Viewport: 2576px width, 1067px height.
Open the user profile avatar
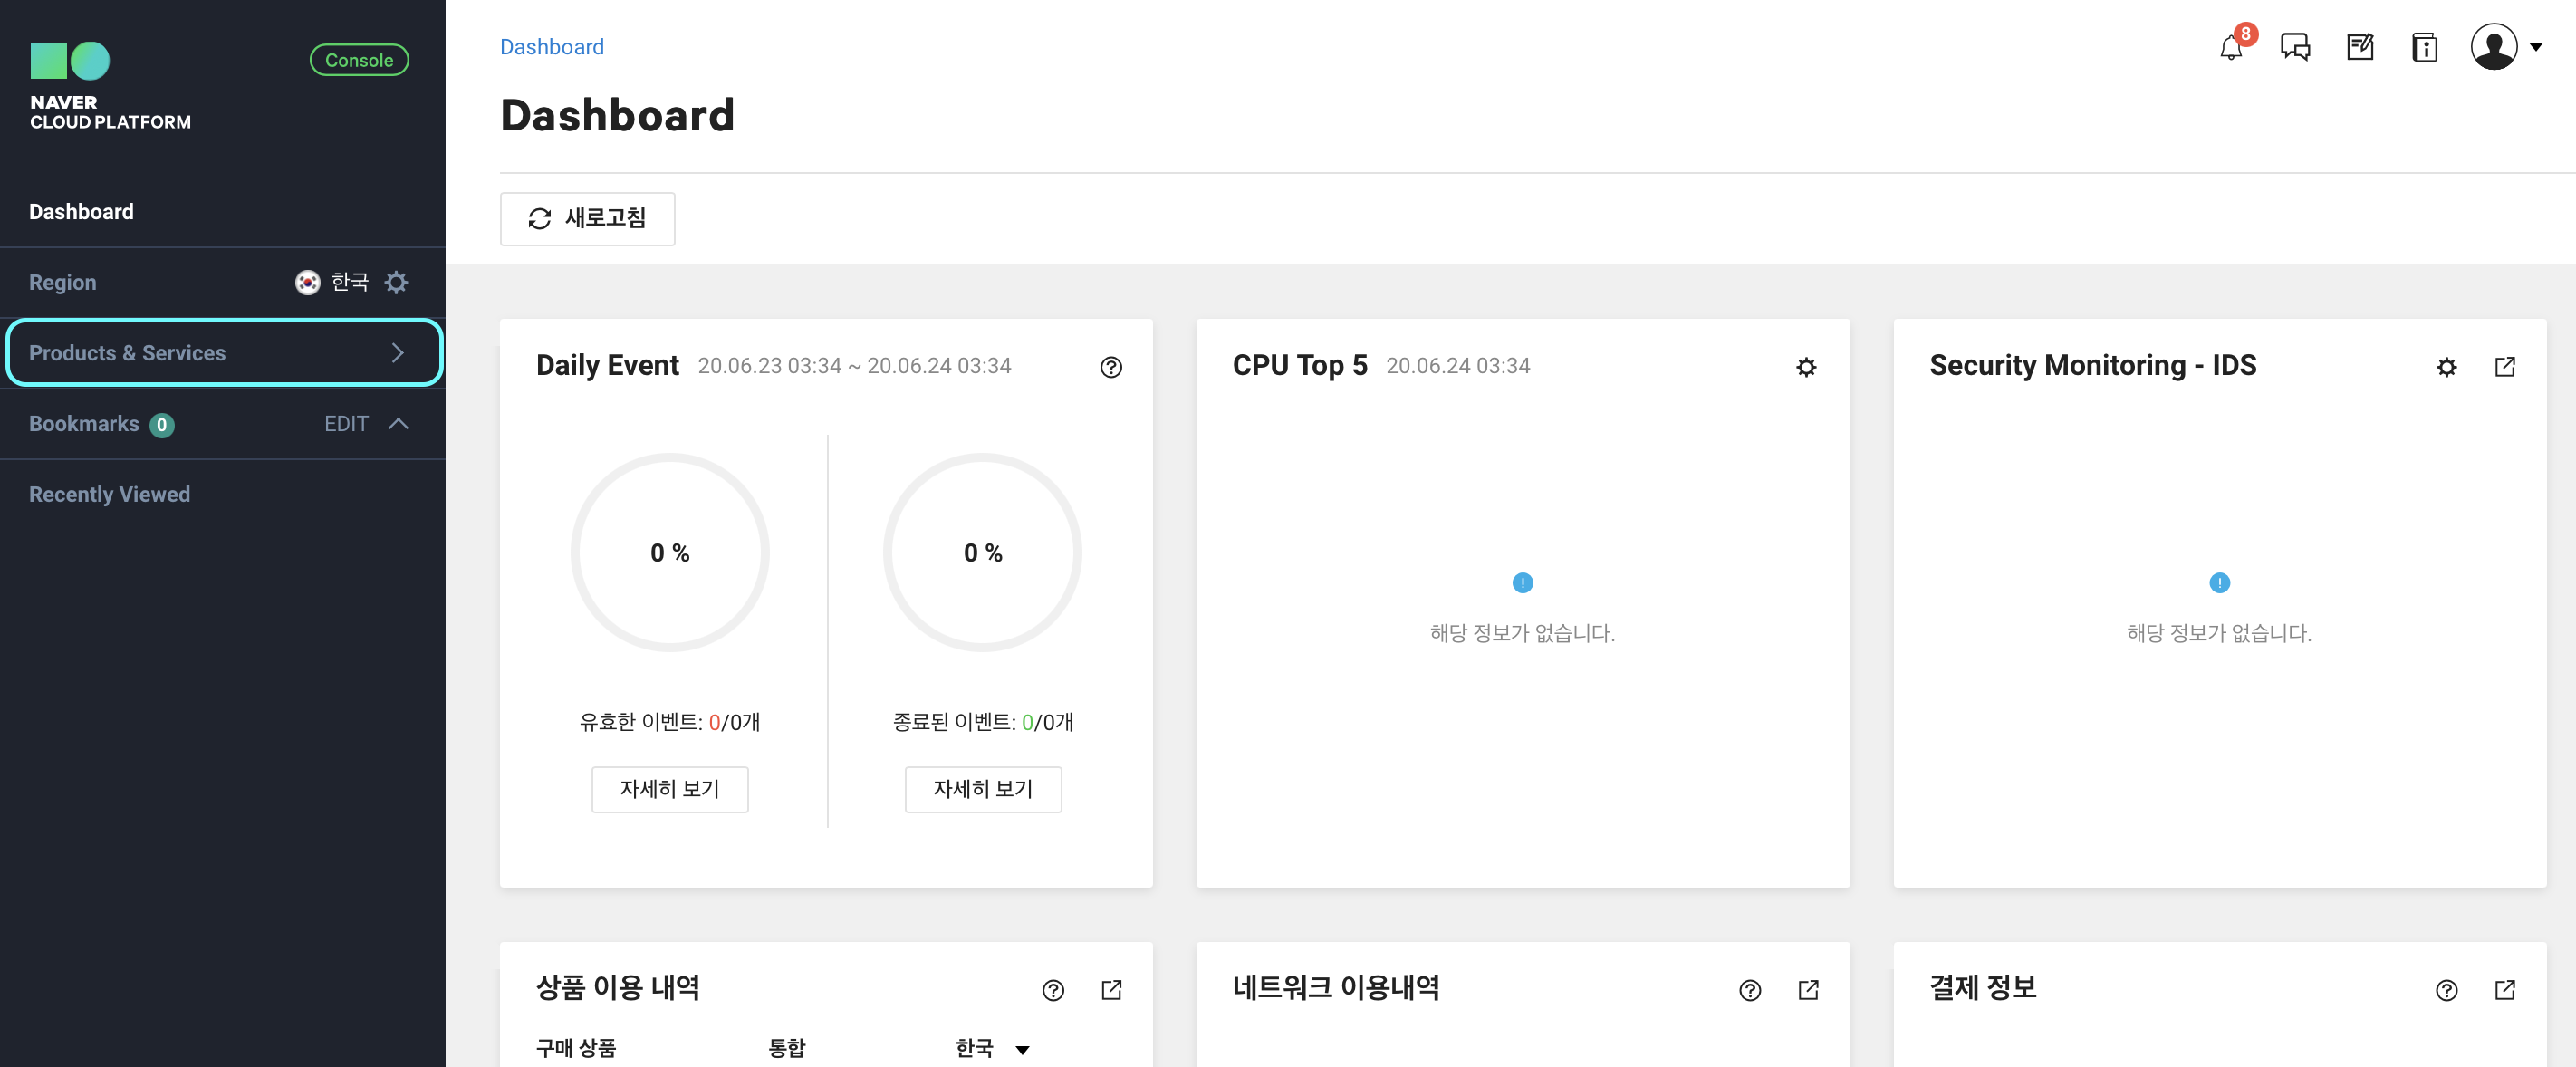(x=2494, y=47)
